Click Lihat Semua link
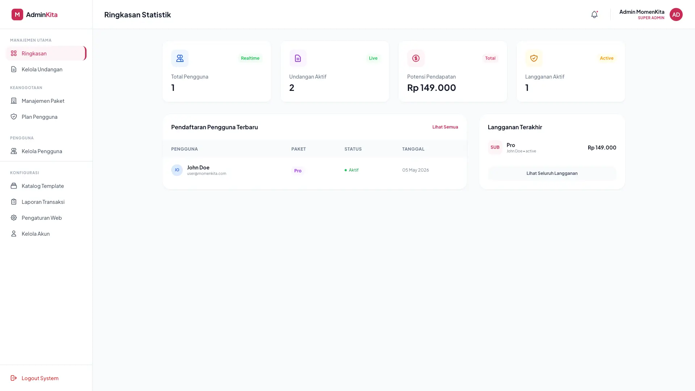Viewport: 695px width, 391px height. pos(445,127)
